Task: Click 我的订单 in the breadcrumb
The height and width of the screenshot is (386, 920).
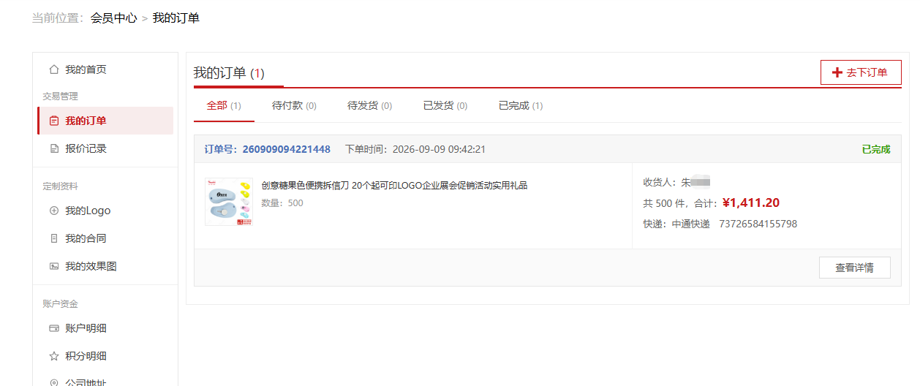Action: tap(176, 18)
